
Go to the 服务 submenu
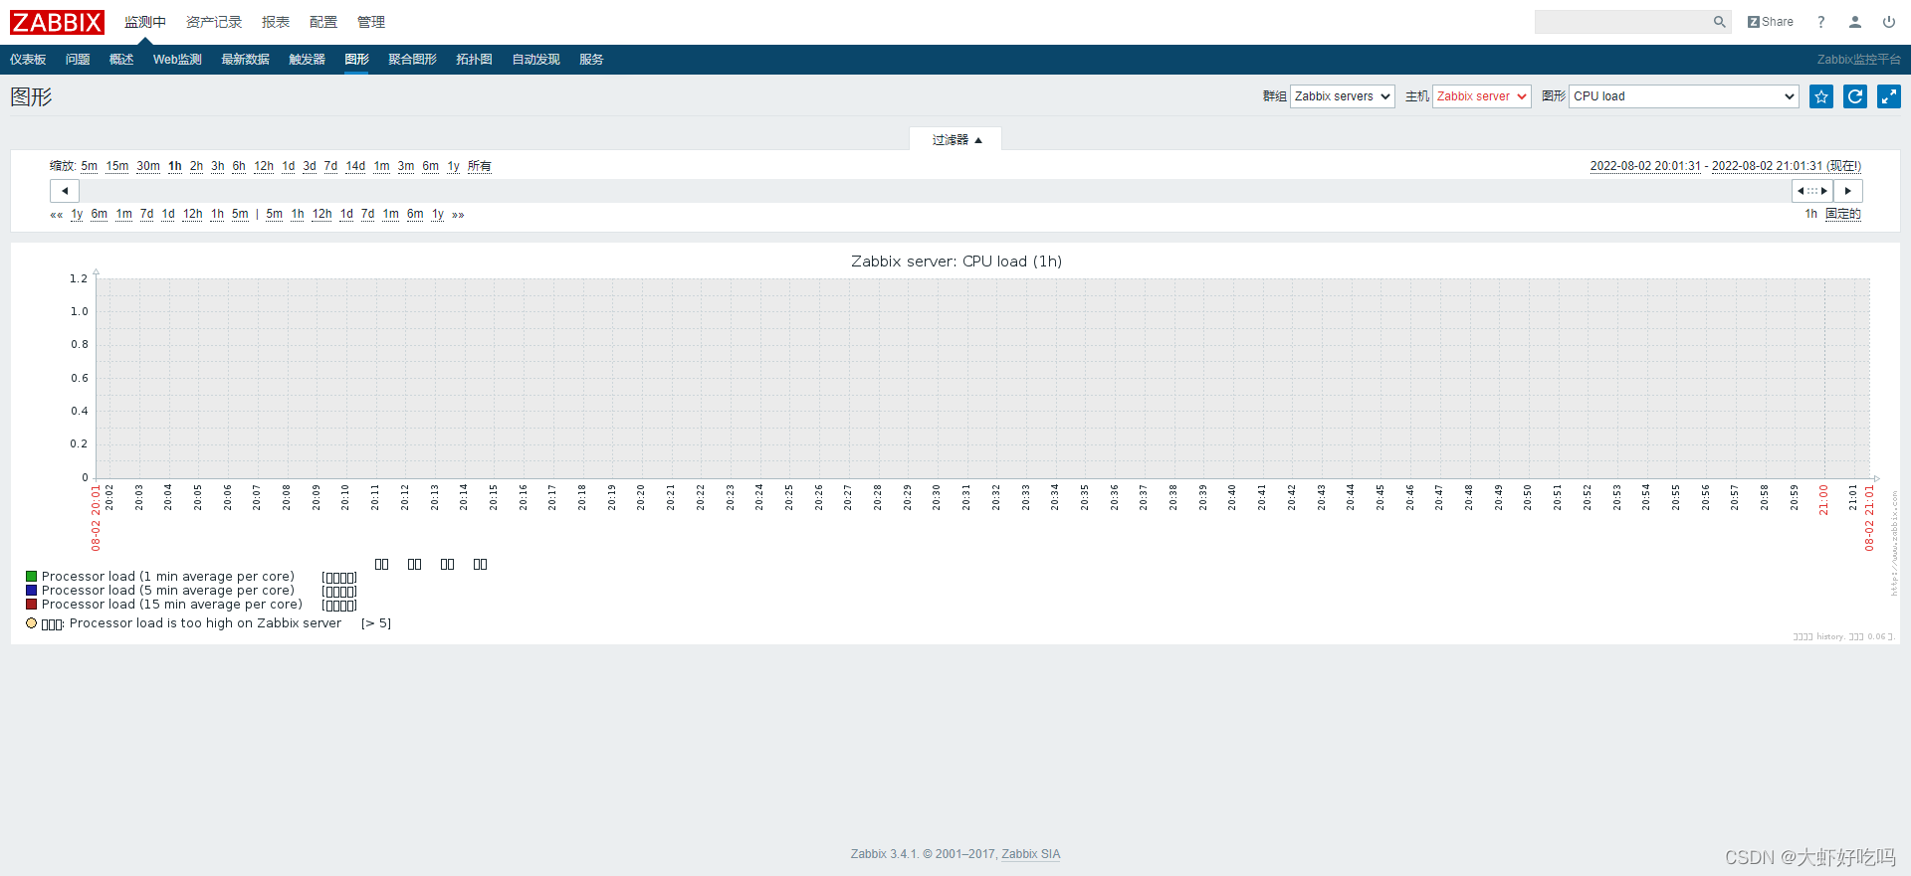point(591,60)
